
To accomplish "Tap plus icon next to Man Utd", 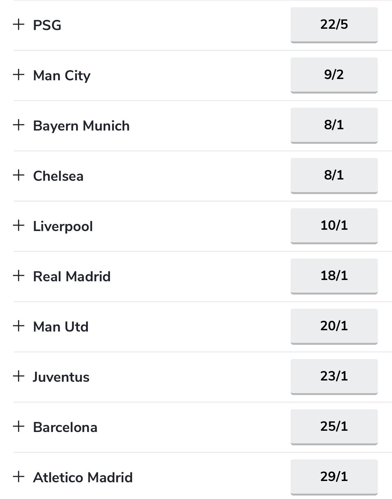I will coord(19,326).
